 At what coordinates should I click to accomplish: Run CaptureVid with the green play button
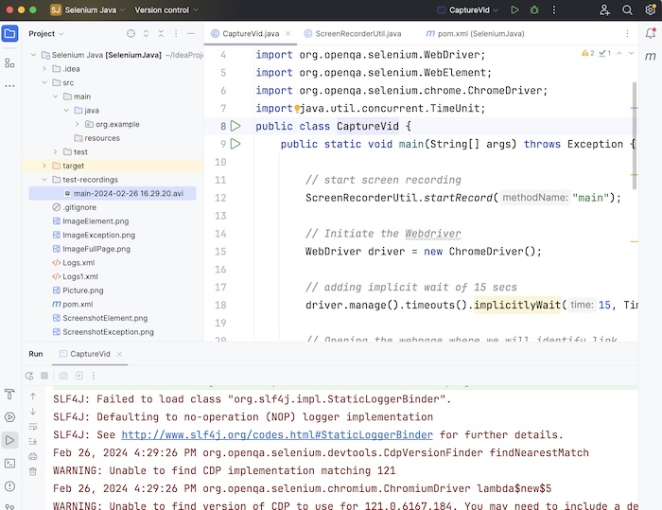coord(514,10)
